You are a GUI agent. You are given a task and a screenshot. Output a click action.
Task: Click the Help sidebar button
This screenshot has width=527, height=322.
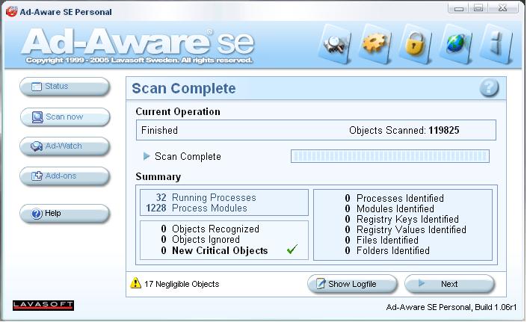(x=65, y=213)
